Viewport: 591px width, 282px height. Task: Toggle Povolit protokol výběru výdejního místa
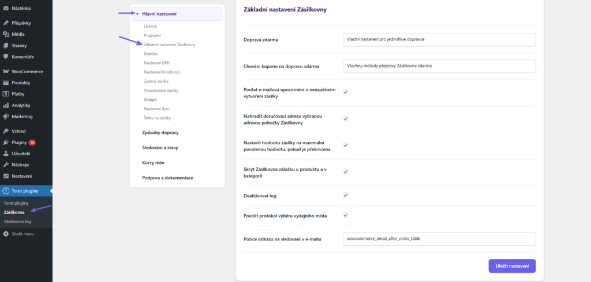pyautogui.click(x=346, y=215)
